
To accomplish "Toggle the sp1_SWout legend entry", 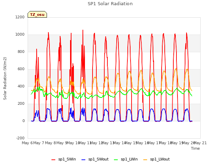I will pos(95,159).
